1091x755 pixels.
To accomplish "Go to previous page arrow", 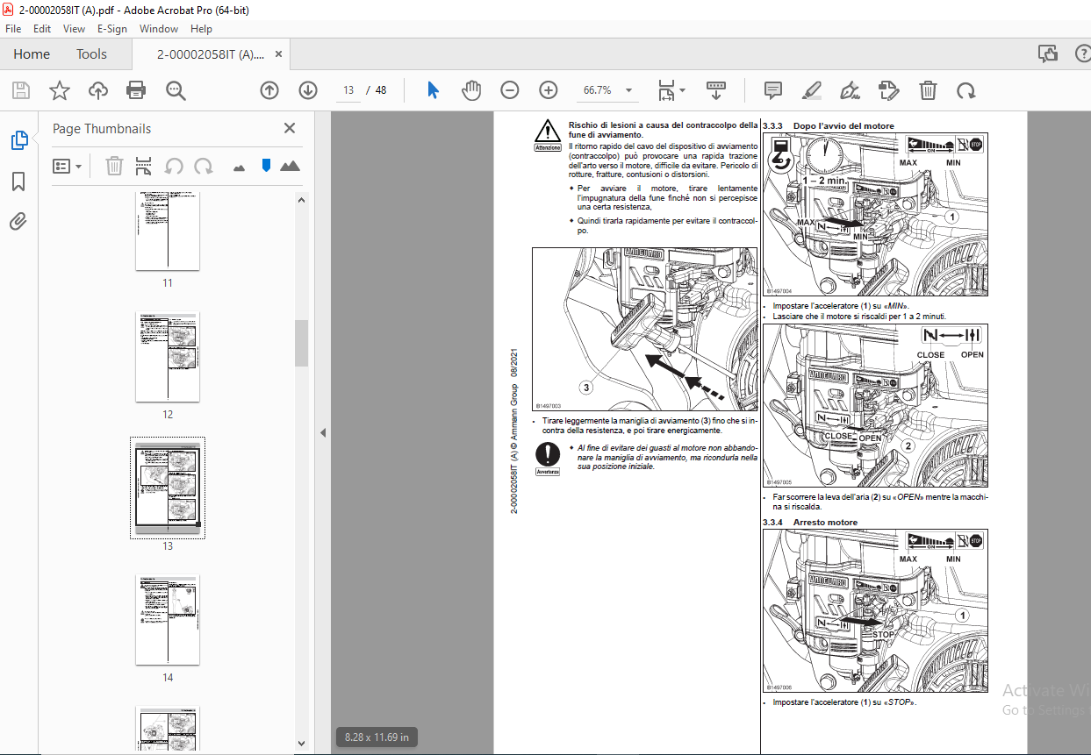I will [x=269, y=90].
